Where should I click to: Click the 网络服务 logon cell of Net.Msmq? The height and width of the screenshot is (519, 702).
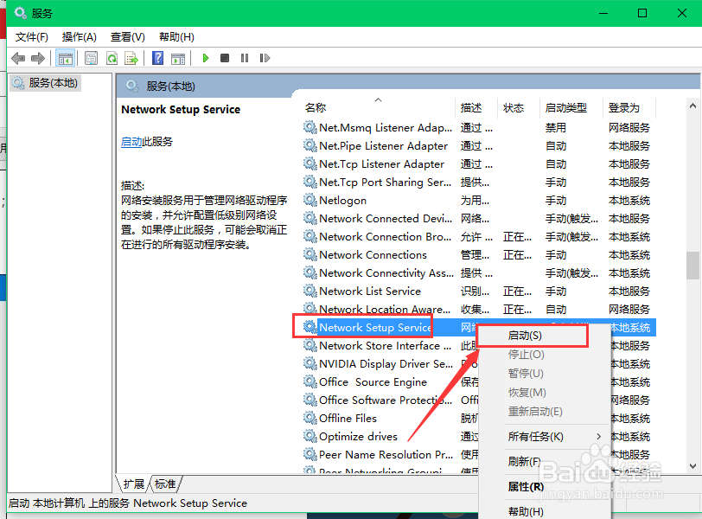(x=629, y=128)
